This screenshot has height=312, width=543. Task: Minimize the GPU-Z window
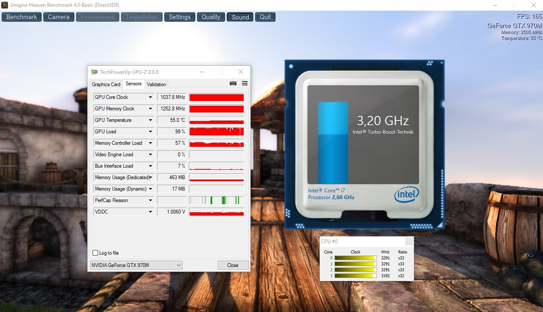pos(202,72)
